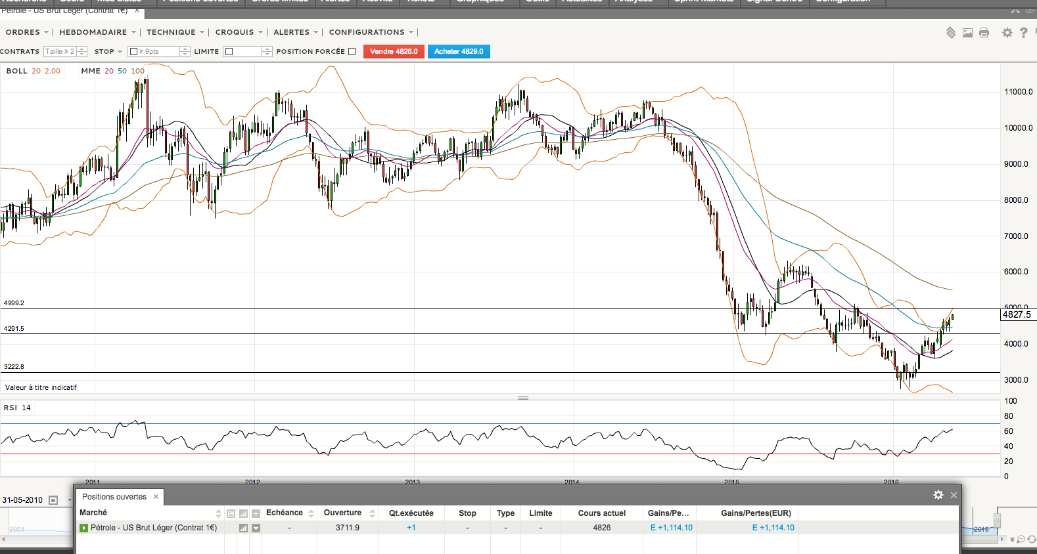Open calendar icon next to 31-05-2010
1037x554 pixels.
(53, 500)
